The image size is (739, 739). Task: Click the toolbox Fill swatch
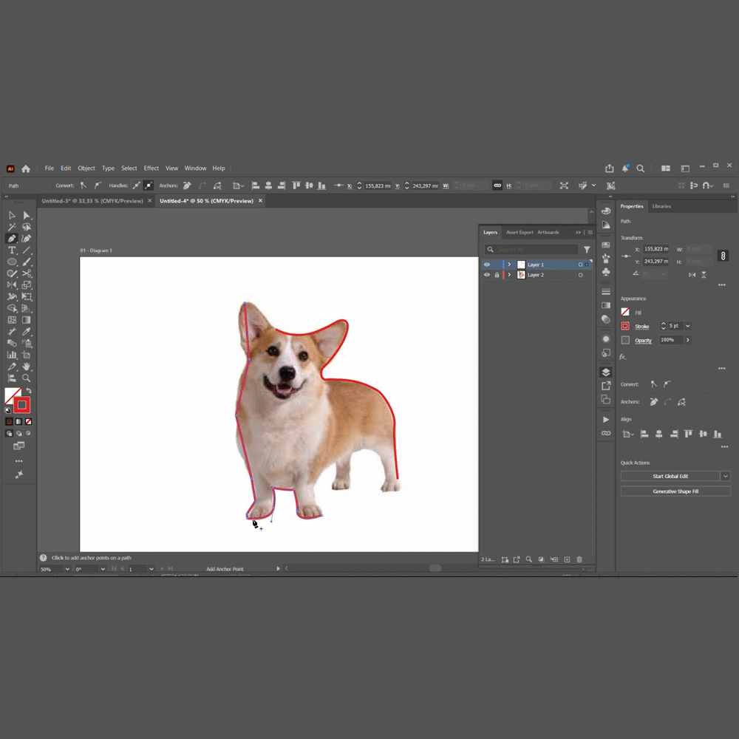click(x=13, y=395)
